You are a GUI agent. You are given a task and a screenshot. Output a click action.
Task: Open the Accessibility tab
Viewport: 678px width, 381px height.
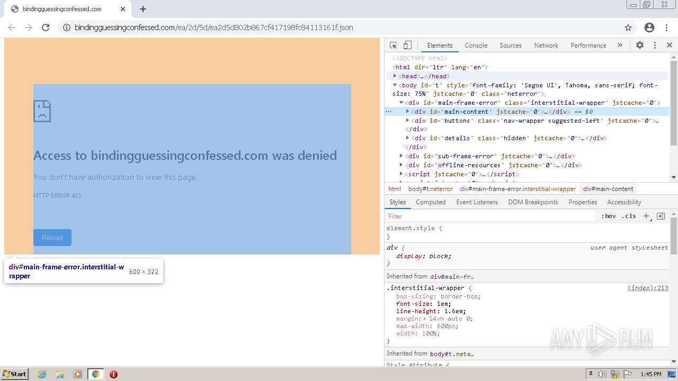624,202
